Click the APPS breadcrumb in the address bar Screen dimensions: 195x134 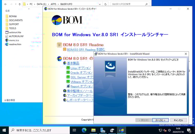pyautogui.click(x=53, y=4)
